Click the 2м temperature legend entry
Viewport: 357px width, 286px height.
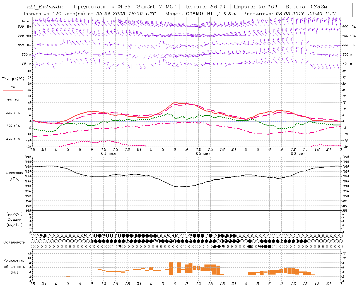coord(13,87)
